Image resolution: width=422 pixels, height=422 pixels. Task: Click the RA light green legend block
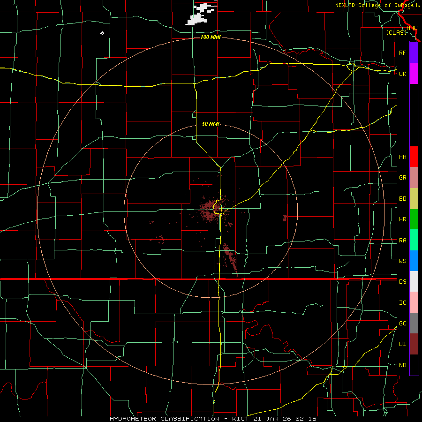click(414, 240)
